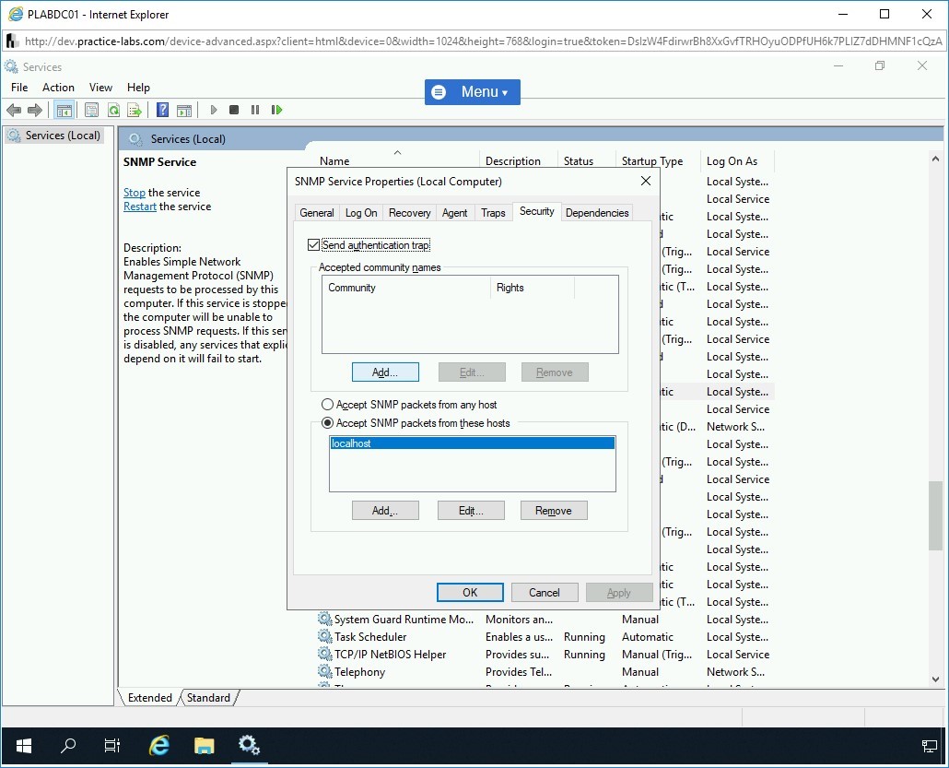Click the Refresh toolbar icon

tap(113, 110)
